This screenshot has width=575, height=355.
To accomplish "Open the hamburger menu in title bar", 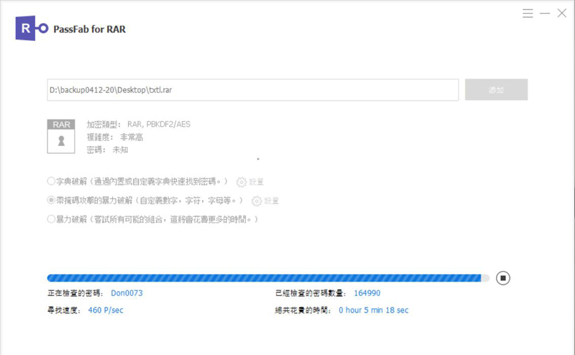I will tap(528, 14).
